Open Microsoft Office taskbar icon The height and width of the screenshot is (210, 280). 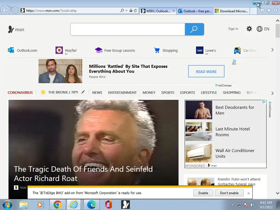click(108, 205)
